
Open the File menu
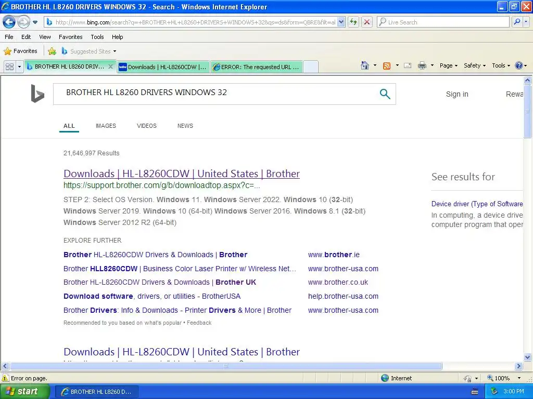point(9,37)
